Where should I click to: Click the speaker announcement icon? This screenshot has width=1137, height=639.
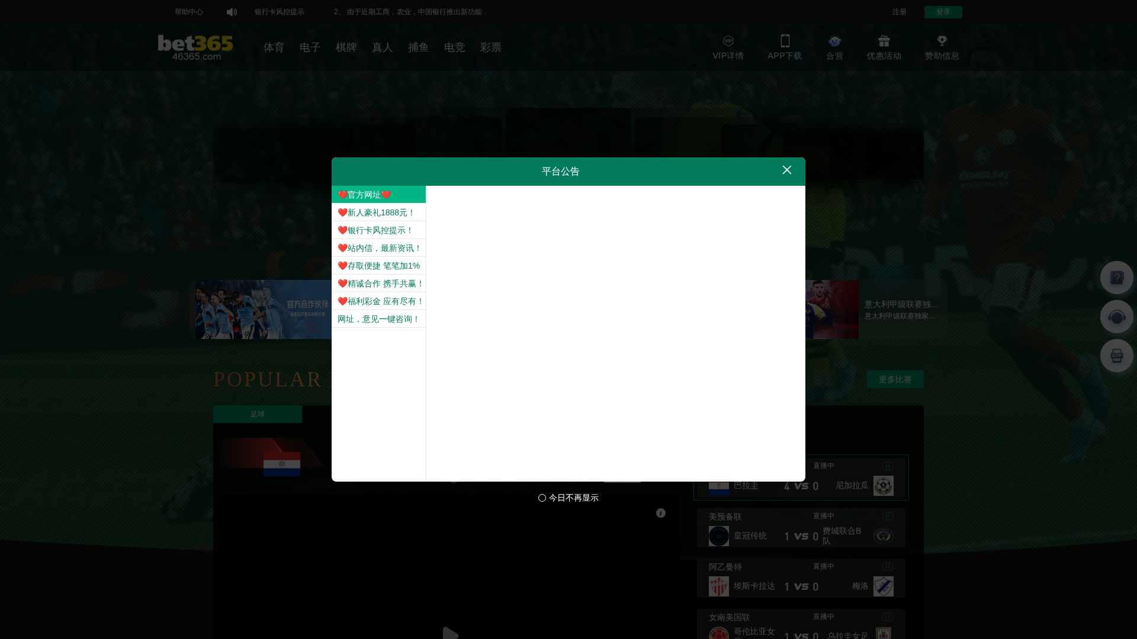pyautogui.click(x=232, y=12)
